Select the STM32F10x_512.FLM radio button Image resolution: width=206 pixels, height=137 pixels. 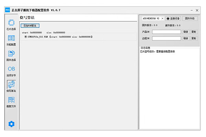pyautogui.click(x=26, y=37)
